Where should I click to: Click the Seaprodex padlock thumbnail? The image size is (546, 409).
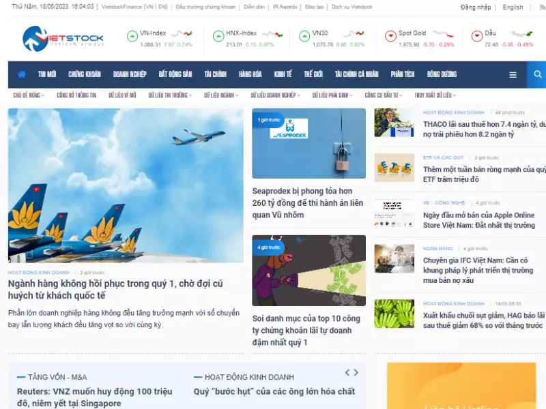pyautogui.click(x=309, y=143)
